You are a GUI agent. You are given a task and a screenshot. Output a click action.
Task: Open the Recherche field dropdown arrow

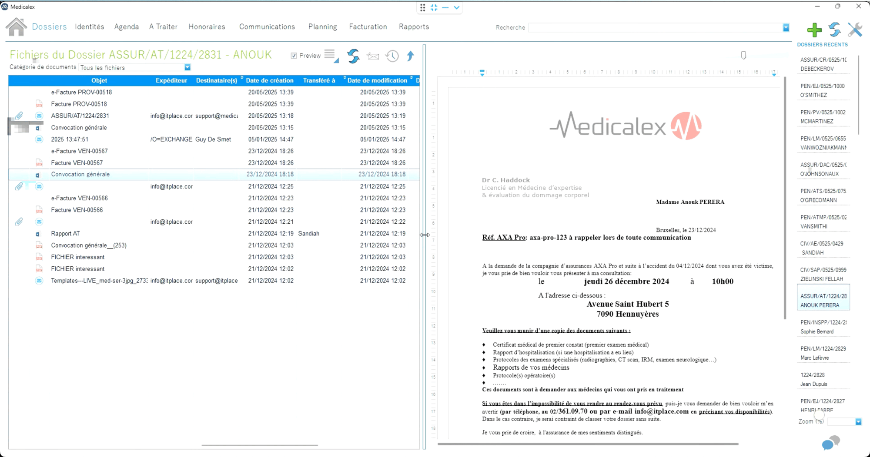(x=786, y=27)
